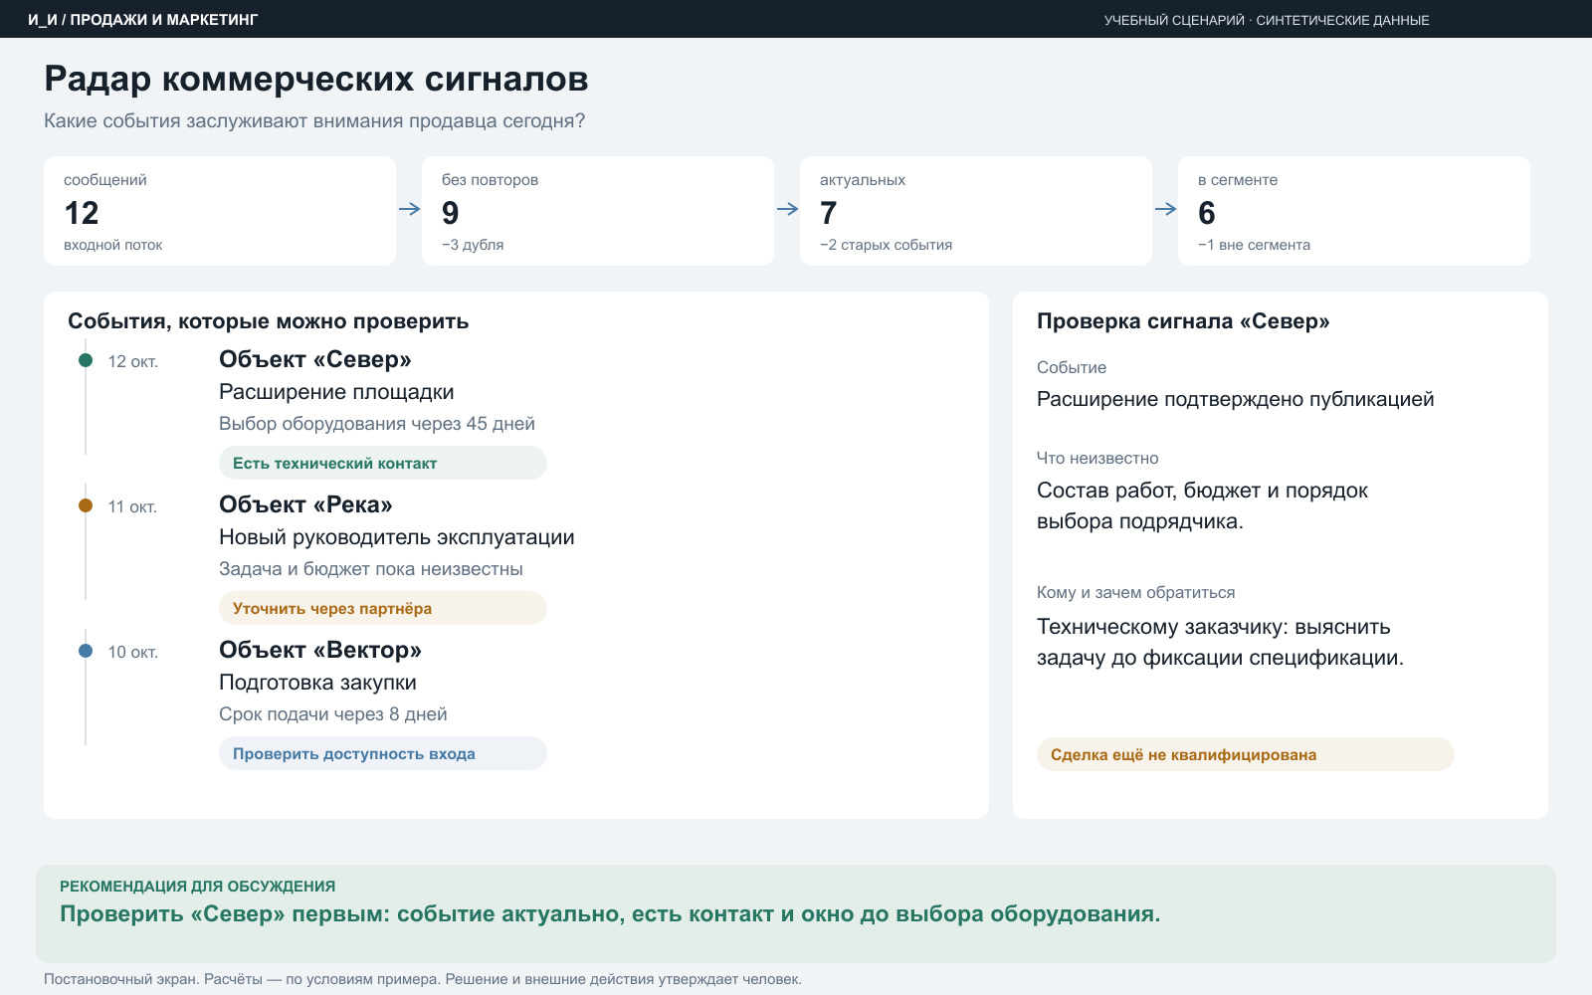Click «Срок подачи через 8 дней»

pyautogui.click(x=333, y=714)
